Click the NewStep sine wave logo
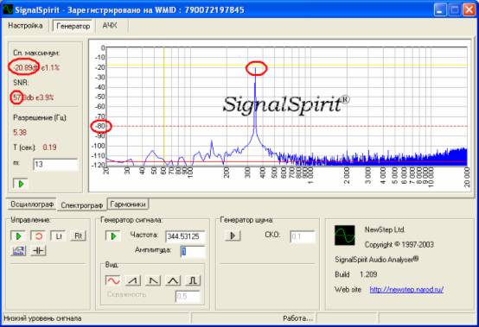The image size is (479, 327). (345, 236)
